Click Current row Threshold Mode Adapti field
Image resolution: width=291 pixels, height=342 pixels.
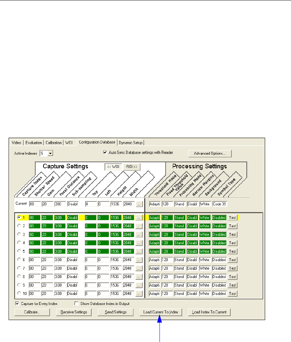coord(155,204)
